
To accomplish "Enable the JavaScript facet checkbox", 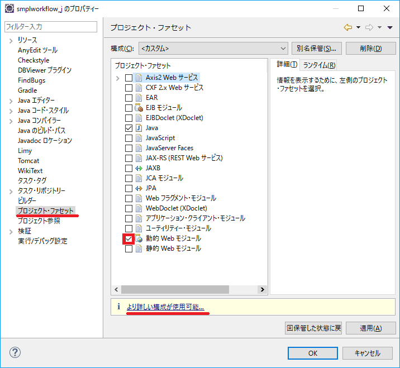I will tap(128, 138).
